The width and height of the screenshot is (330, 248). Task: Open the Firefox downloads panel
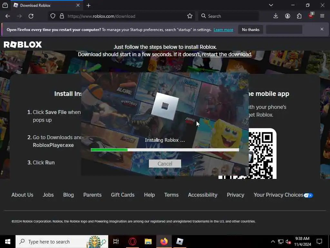pyautogui.click(x=276, y=16)
